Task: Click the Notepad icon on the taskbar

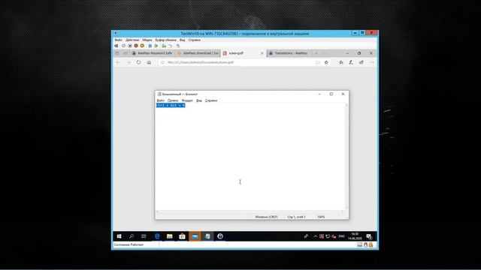Action: [207, 236]
